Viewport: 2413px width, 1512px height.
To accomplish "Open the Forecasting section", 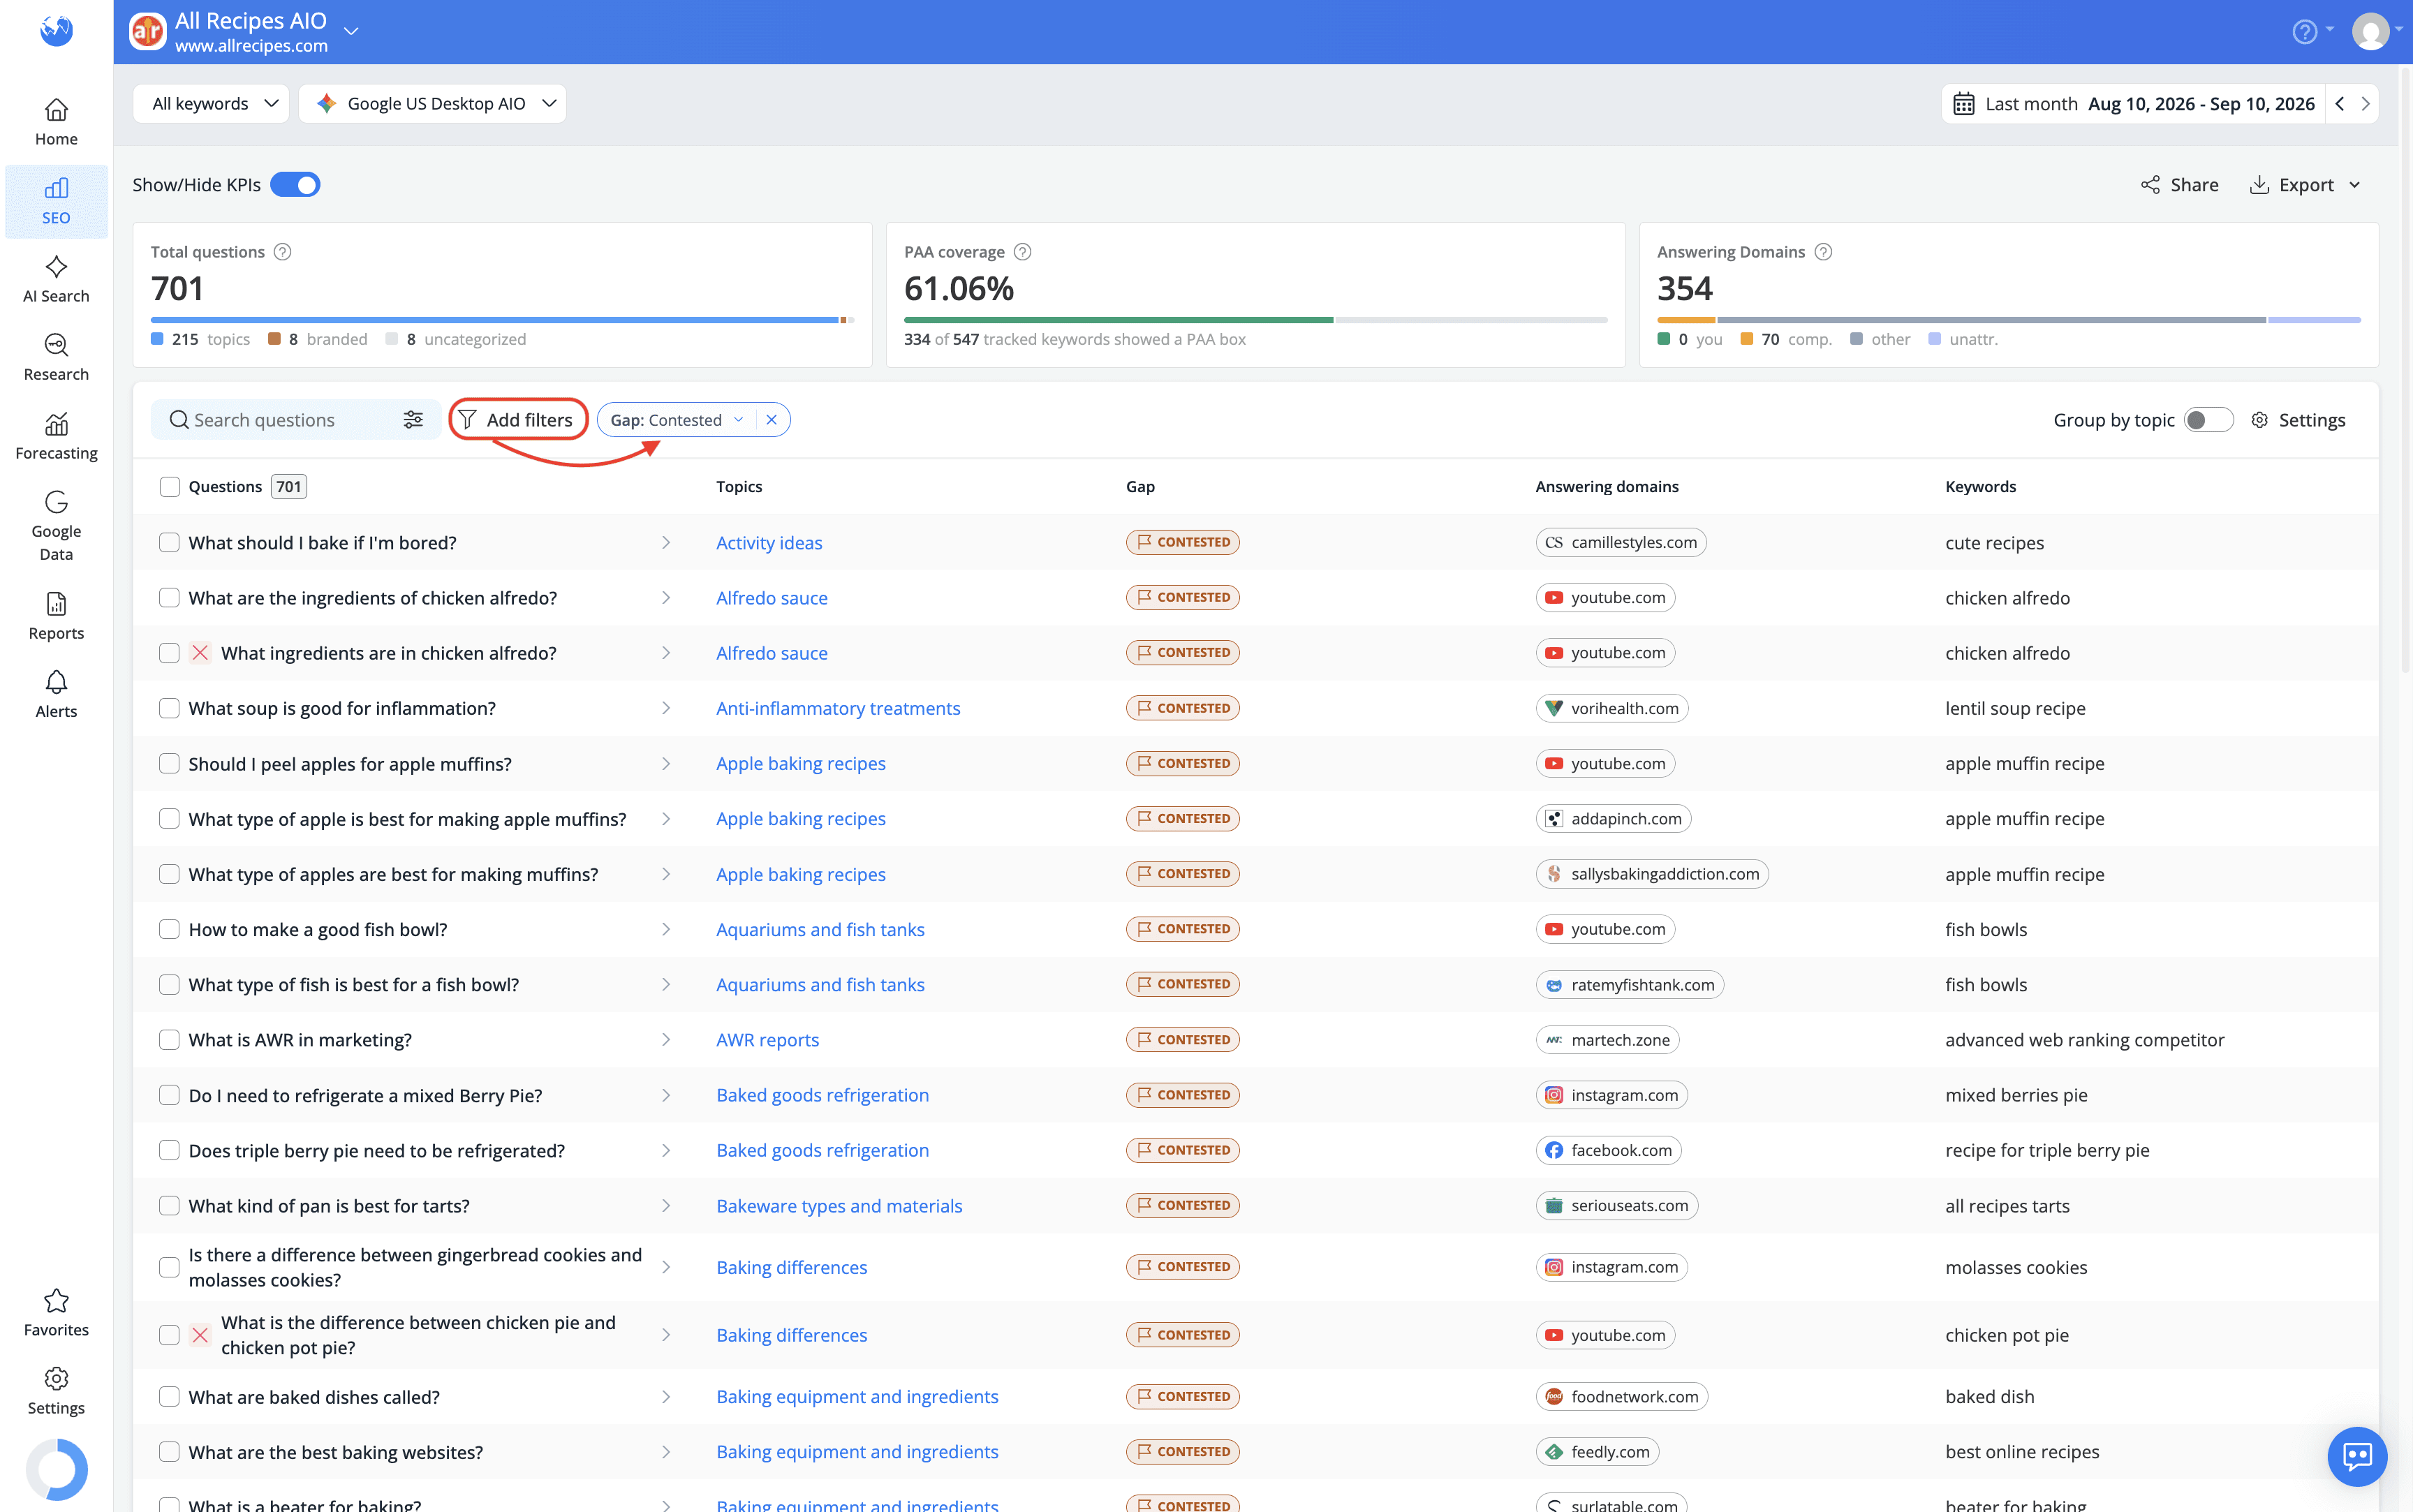I will click(56, 437).
